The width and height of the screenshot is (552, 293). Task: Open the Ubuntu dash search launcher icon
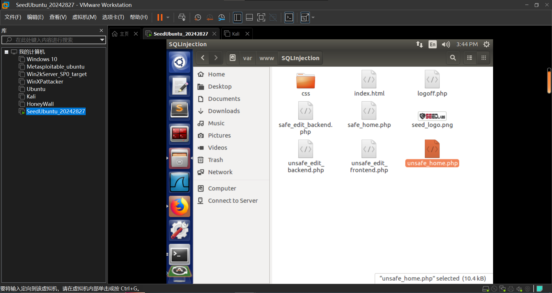pyautogui.click(x=179, y=62)
